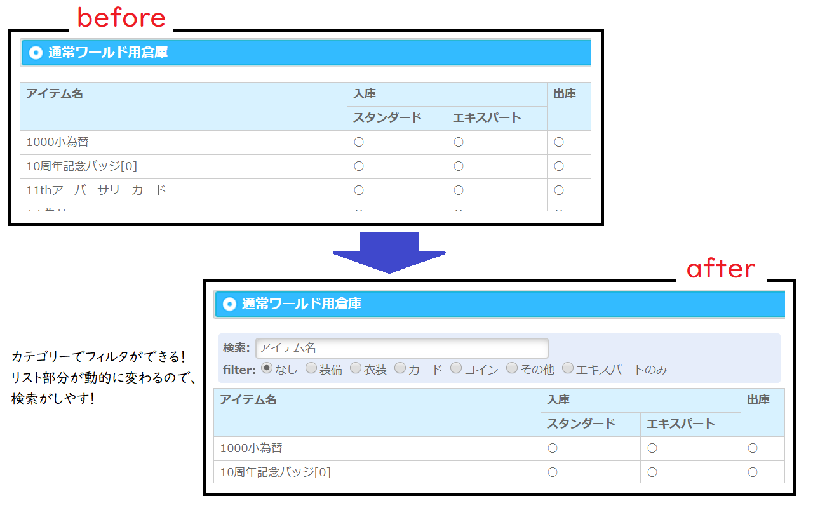Click the filter: label in after panel
Viewport: 813px width, 508px height.
pos(239,370)
